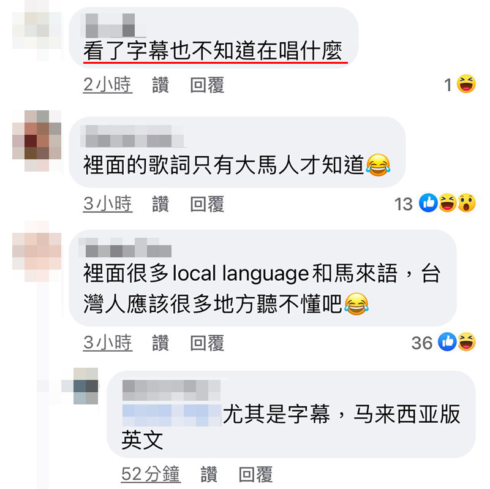Click the tears-of-joy emoji after 聽不懂吧
This screenshot has width=490, height=489.
pos(356,304)
